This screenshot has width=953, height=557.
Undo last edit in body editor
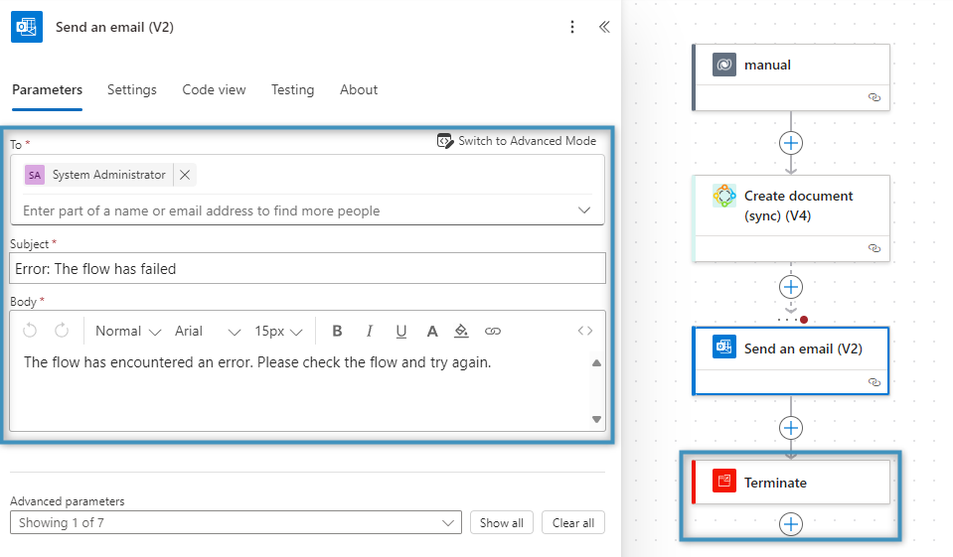pyautogui.click(x=30, y=331)
